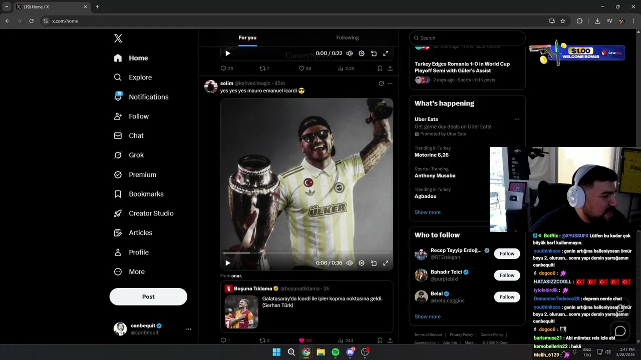The height and width of the screenshot is (360, 641).
Task: Click the Icardi video progress bar
Action: click(x=306, y=253)
